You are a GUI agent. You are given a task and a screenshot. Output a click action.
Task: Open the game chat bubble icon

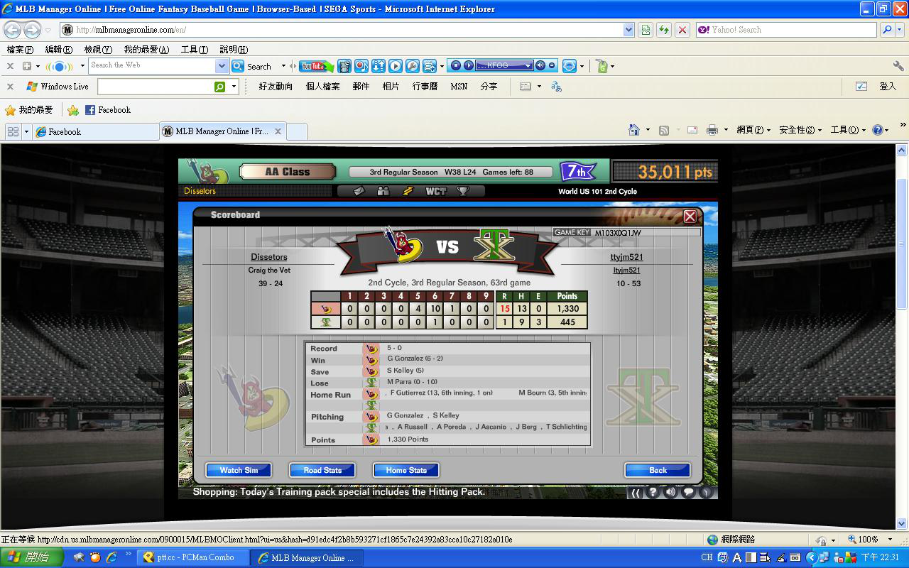coord(688,492)
